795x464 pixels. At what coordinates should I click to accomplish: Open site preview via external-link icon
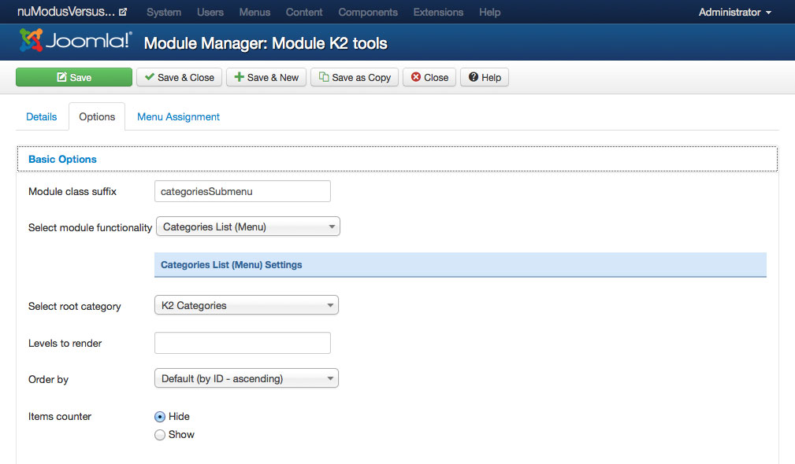tap(122, 12)
